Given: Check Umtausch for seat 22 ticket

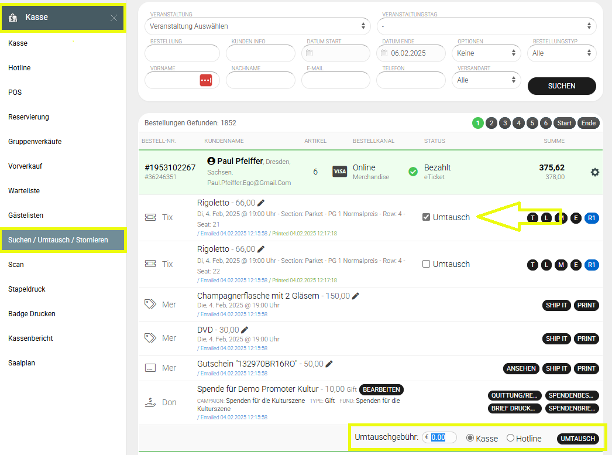Looking at the screenshot, I should (427, 264).
